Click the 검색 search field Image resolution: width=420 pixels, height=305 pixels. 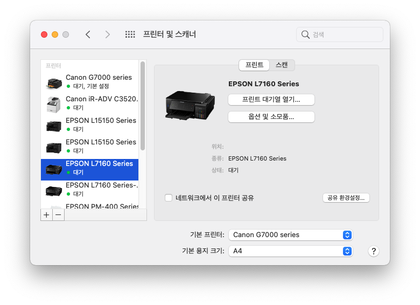tap(340, 34)
